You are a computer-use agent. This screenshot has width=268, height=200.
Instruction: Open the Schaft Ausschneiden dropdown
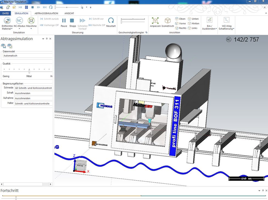(33, 93)
